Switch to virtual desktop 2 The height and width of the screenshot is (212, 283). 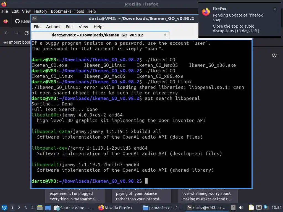coord(19,208)
